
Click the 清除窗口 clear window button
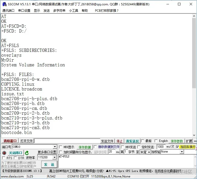click(10, 141)
